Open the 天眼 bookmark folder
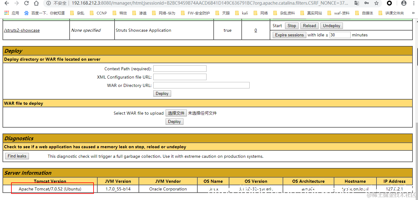418x200 pixels. [223, 13]
